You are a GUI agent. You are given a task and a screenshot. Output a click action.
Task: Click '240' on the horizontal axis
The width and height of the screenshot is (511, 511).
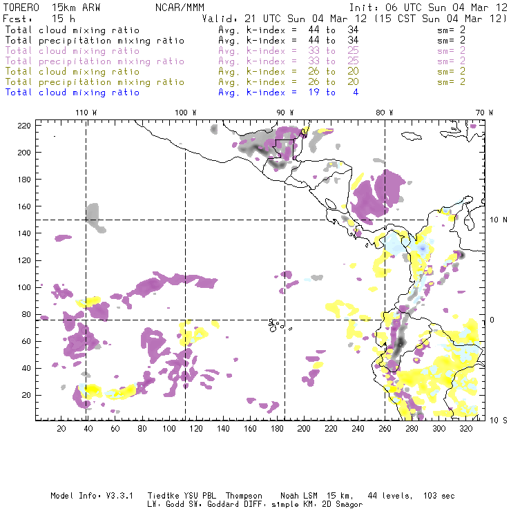point(358,429)
